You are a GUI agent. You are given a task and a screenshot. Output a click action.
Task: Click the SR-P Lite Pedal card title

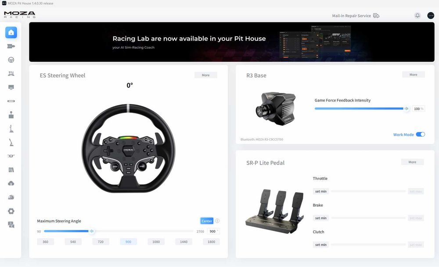(266, 163)
